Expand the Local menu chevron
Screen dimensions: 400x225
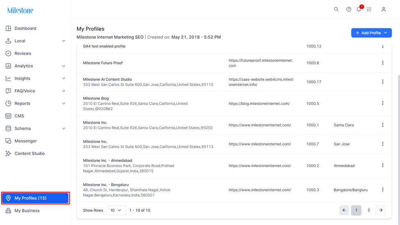(x=64, y=41)
